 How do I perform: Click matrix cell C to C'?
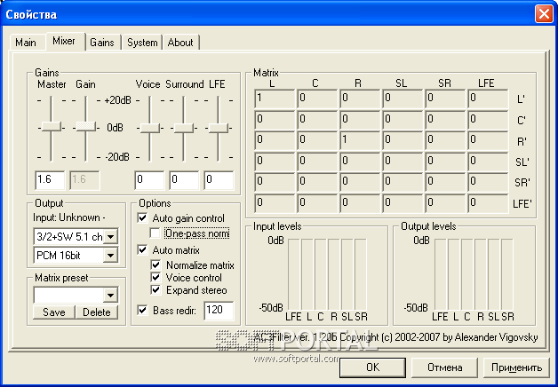[317, 120]
